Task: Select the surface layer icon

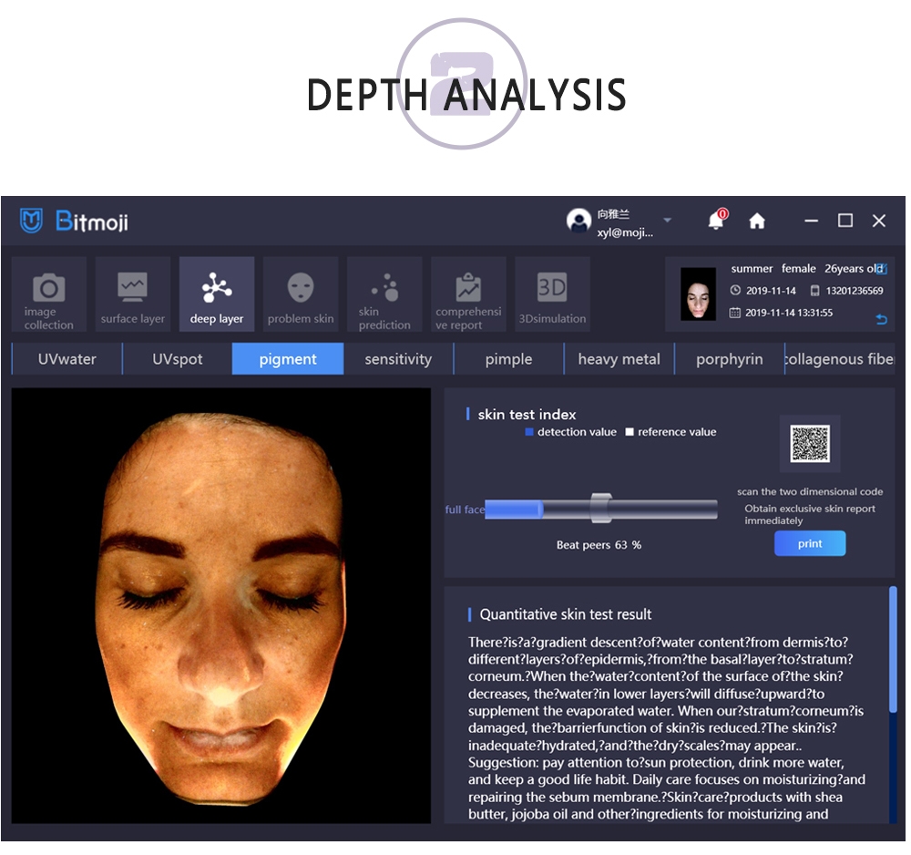Action: tap(132, 288)
